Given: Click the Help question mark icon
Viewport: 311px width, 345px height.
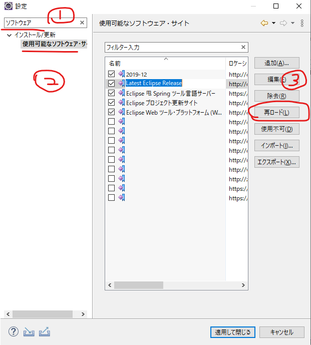Looking at the screenshot, I should (14, 331).
